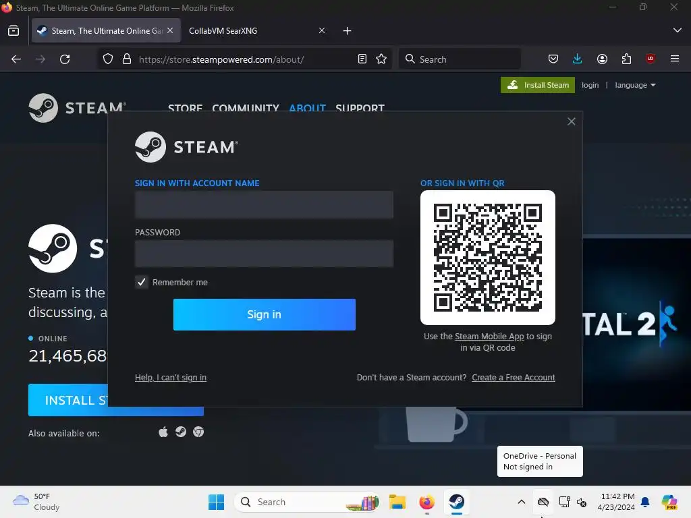Click Steam icon in the taskbar
Screen dimensions: 691x518
coord(457,502)
